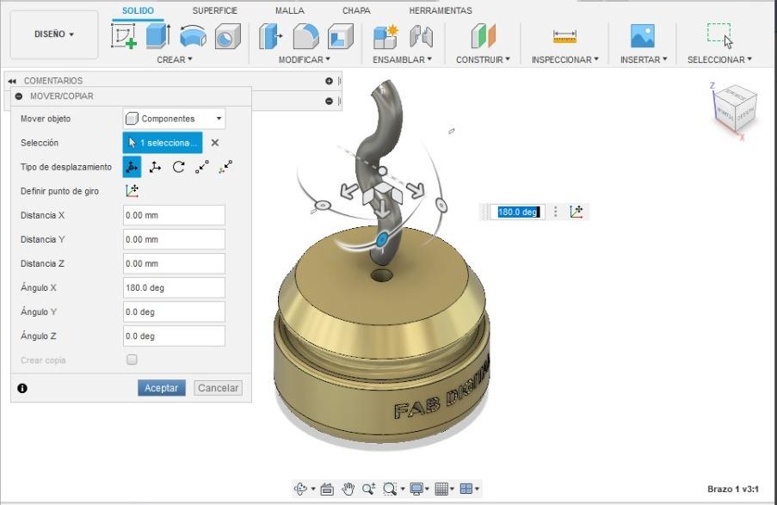Collapse the MOVER/COPIAR dialog

(x=19, y=96)
